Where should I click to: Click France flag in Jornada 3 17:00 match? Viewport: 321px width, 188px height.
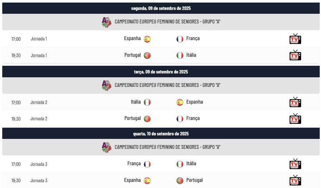pyautogui.click(x=147, y=164)
